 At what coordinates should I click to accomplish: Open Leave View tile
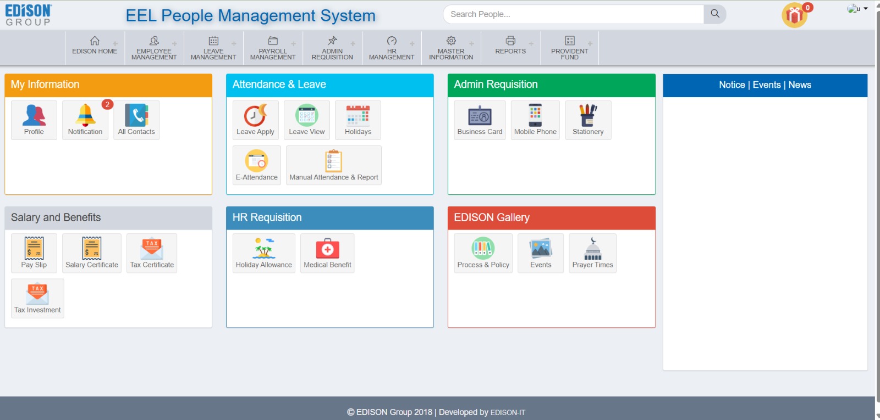(307, 120)
